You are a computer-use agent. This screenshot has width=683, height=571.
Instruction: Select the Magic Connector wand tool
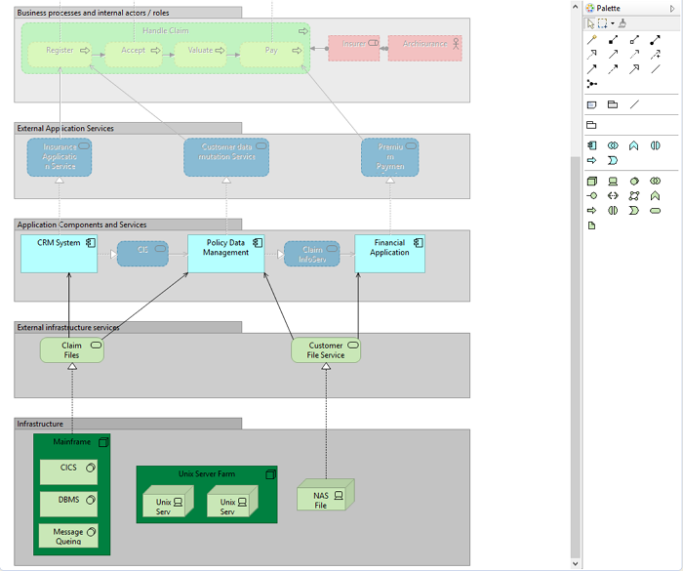pyautogui.click(x=591, y=40)
